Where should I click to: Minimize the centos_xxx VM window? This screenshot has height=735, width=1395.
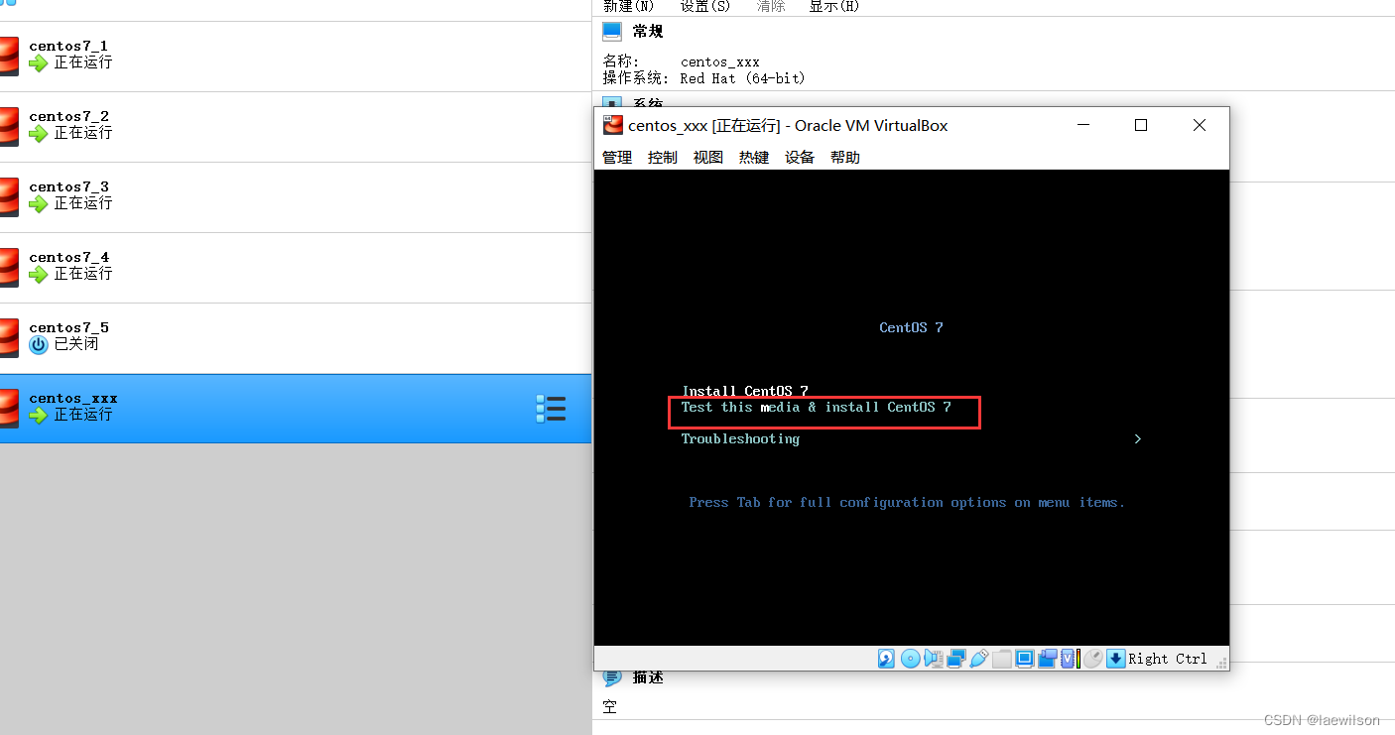pyautogui.click(x=1083, y=125)
